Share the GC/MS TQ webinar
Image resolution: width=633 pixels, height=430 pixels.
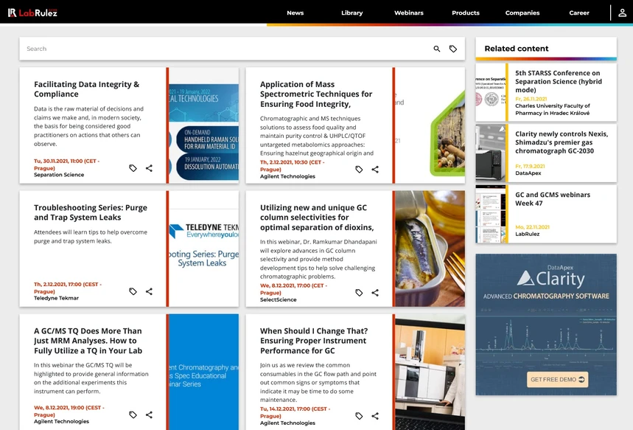[x=149, y=415]
